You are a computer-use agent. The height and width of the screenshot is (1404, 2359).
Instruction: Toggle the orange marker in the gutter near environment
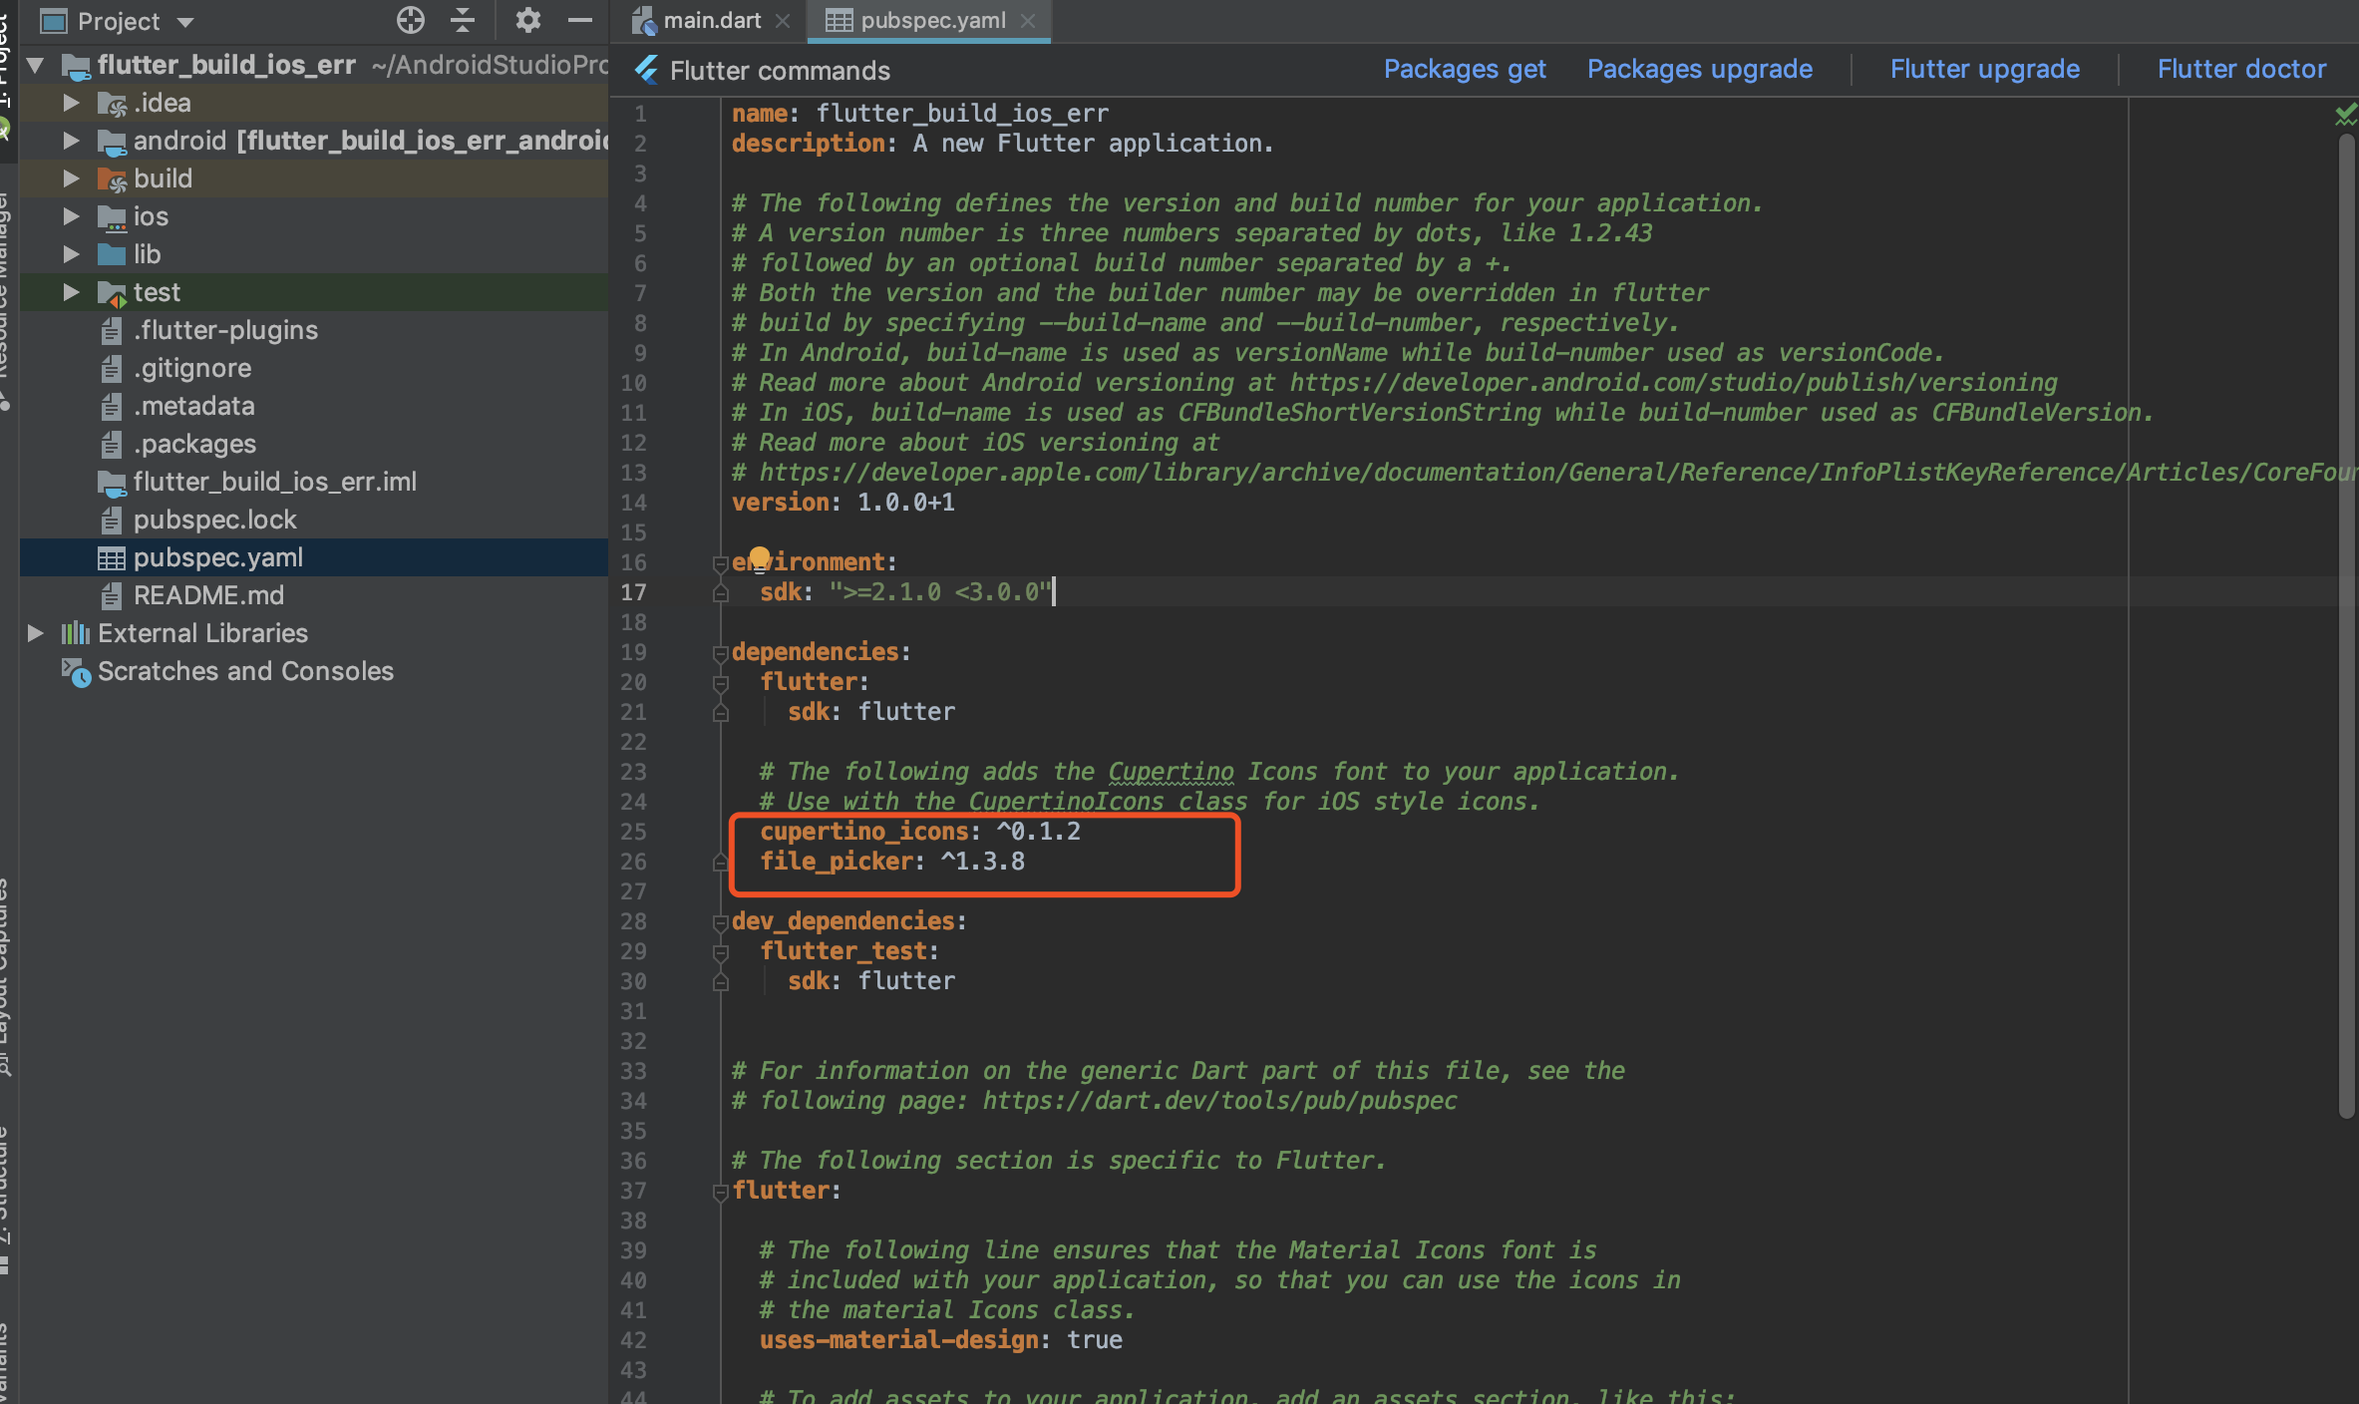[761, 556]
